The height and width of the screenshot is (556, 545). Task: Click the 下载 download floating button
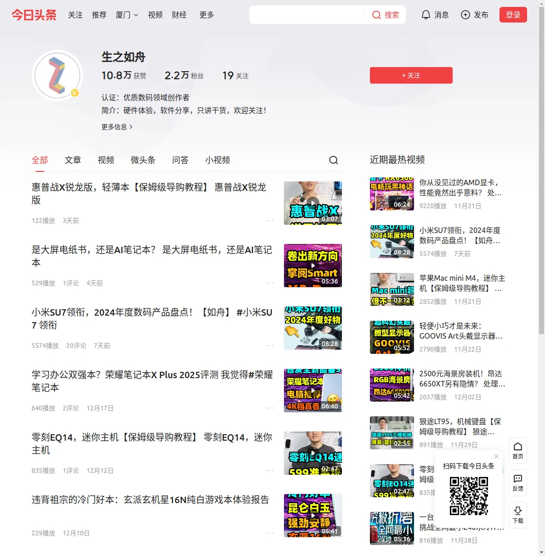click(518, 515)
